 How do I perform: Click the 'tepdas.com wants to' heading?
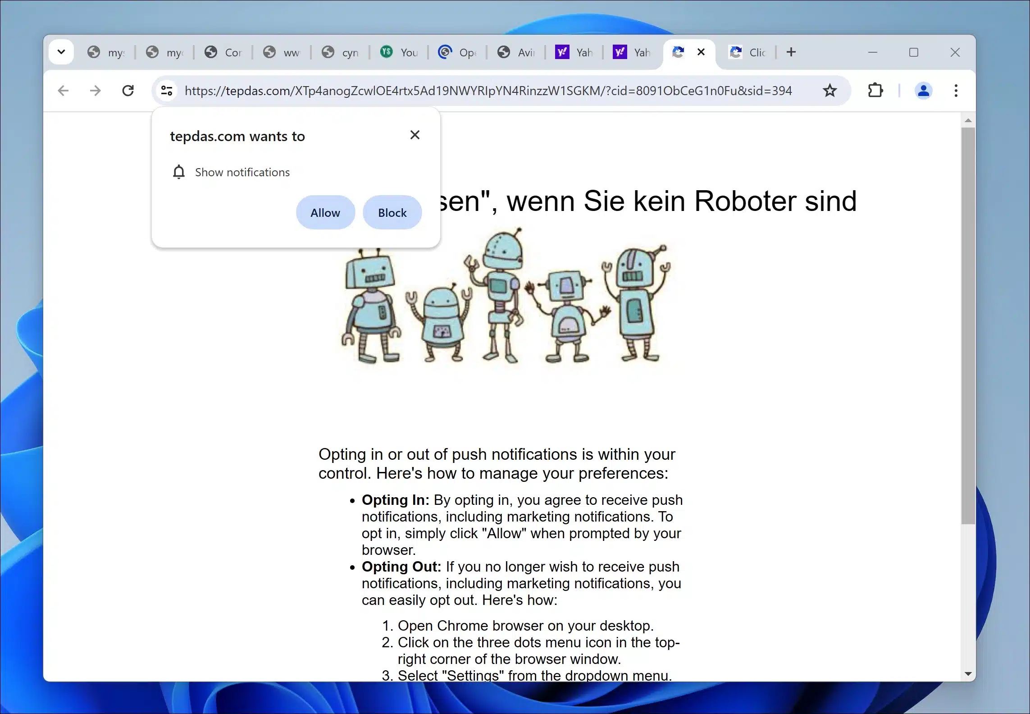point(237,136)
